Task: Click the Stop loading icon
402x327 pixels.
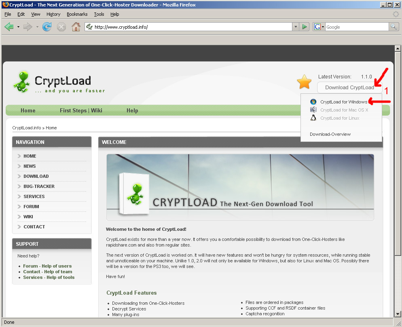Action: coord(61,27)
